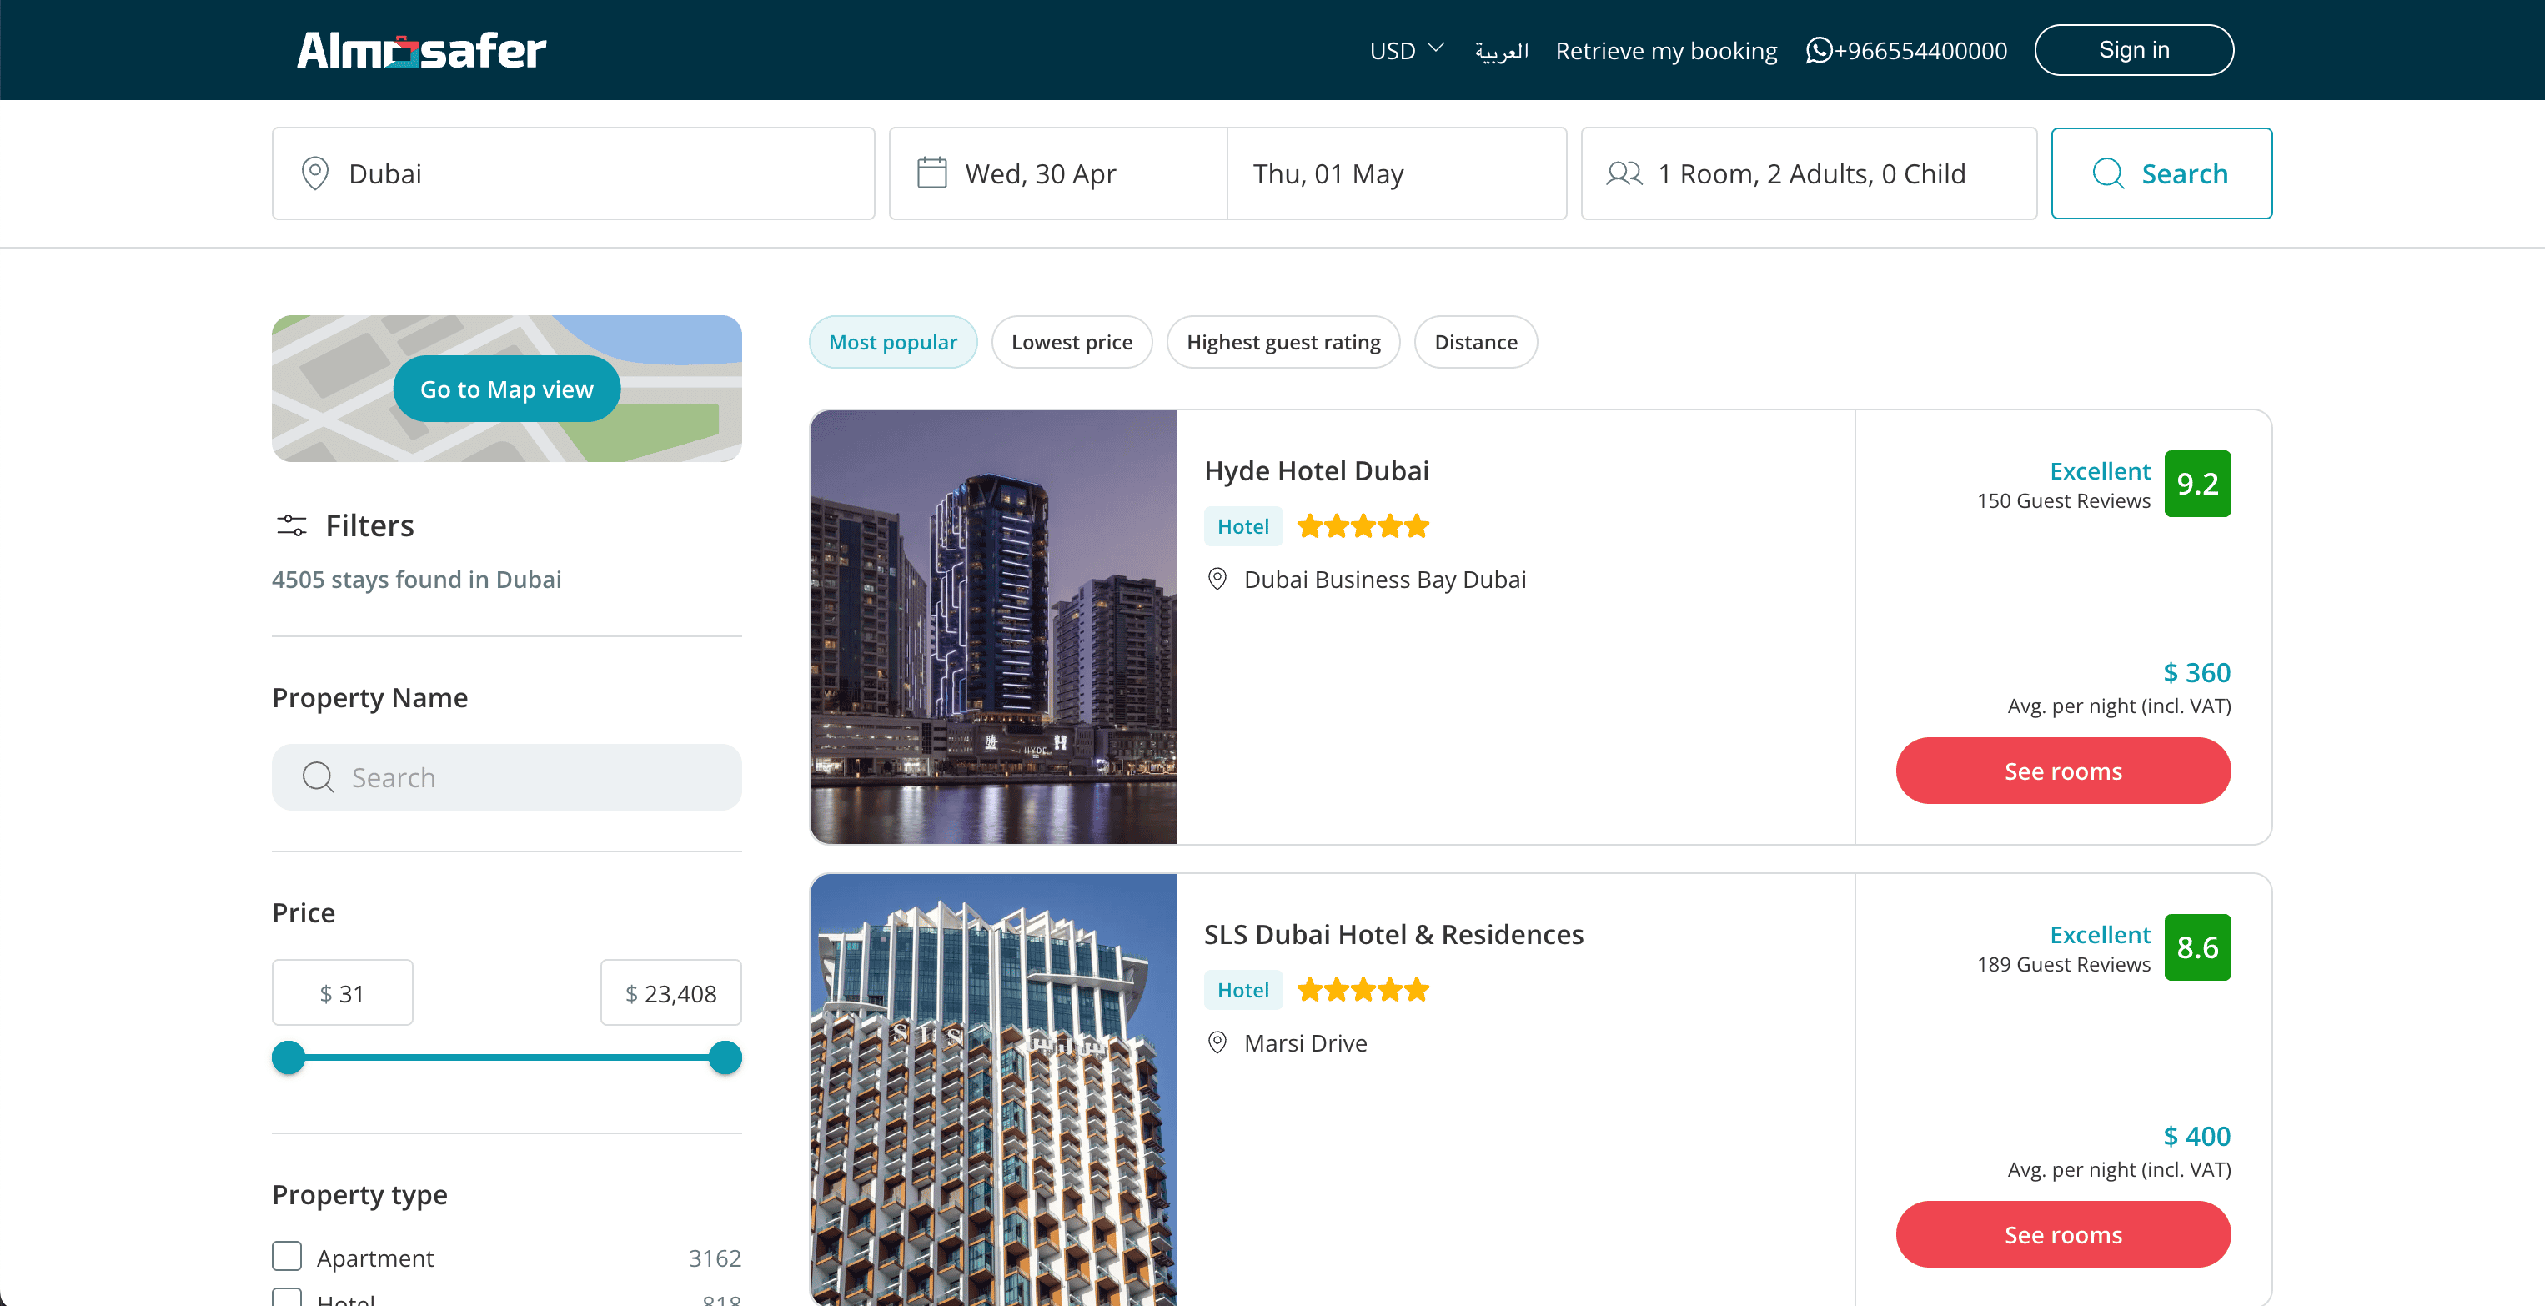Click the WhatsApp phone icon

(x=1818, y=49)
